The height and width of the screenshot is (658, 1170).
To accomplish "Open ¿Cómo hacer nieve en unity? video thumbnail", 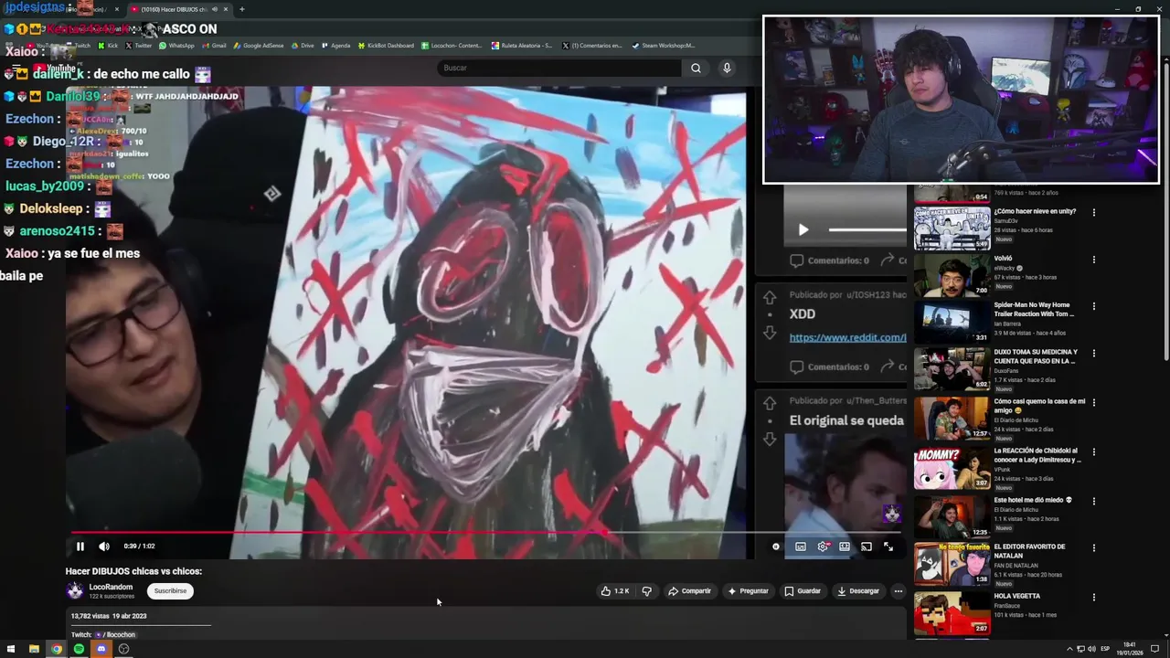I will point(952,228).
